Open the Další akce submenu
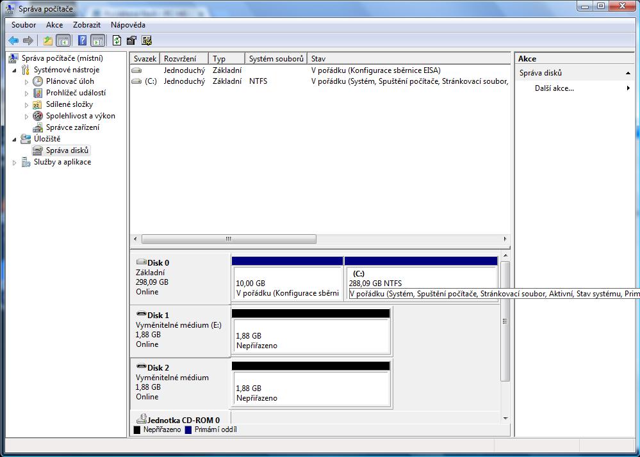Screen dimensions: 640x457 [554, 88]
